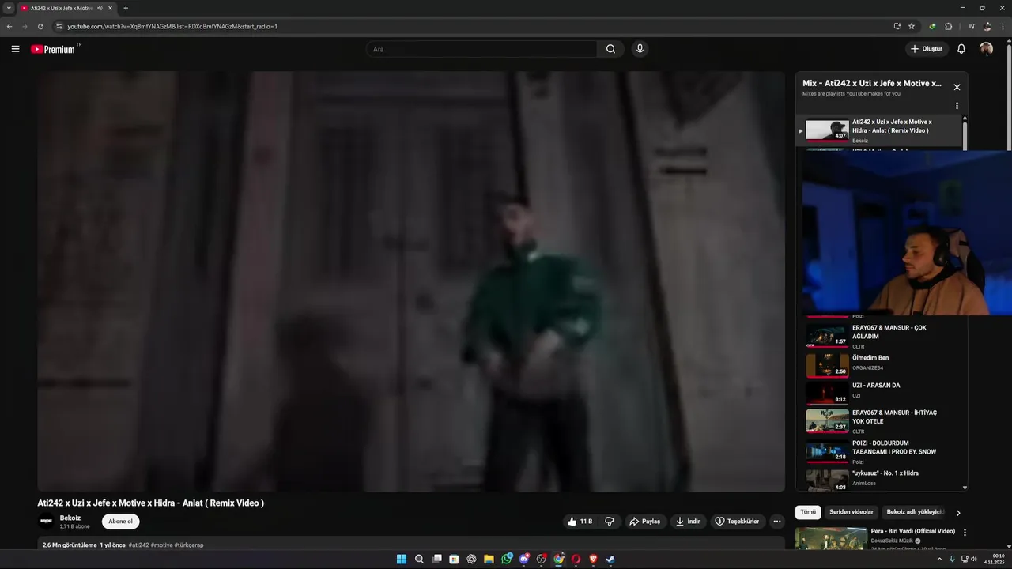The width and height of the screenshot is (1012, 569).
Task: Show more filter chips with right chevron
Action: 958,513
